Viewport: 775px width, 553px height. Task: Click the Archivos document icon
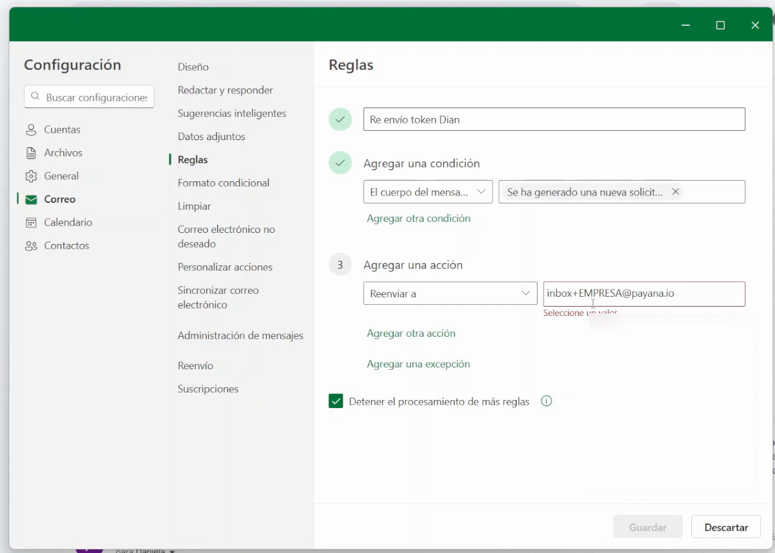[x=31, y=153]
